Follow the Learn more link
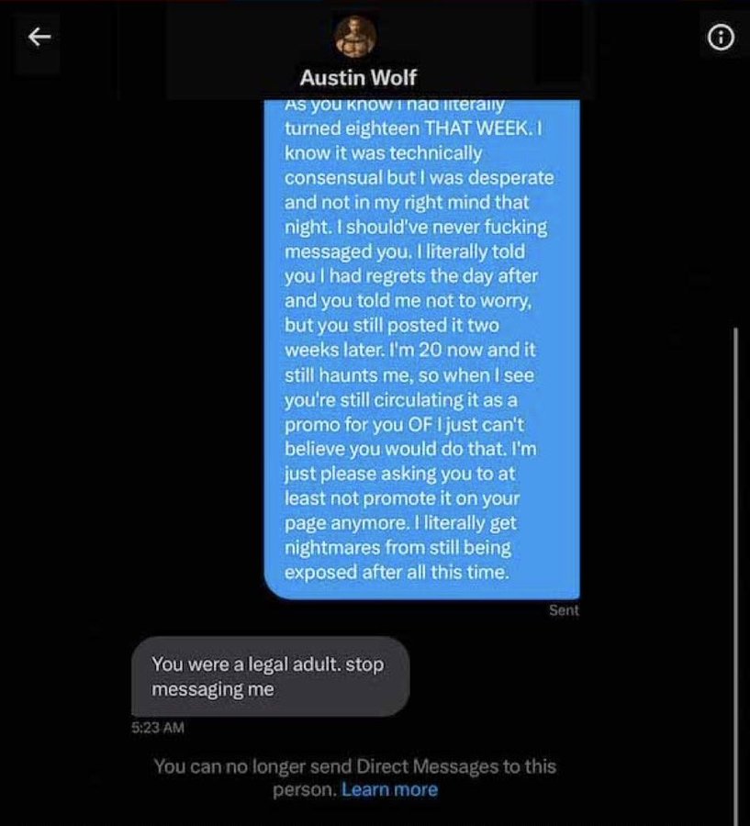Screen dimensions: 750x826 tap(389, 789)
